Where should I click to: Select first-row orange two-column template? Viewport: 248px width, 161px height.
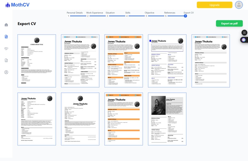coord(124,61)
